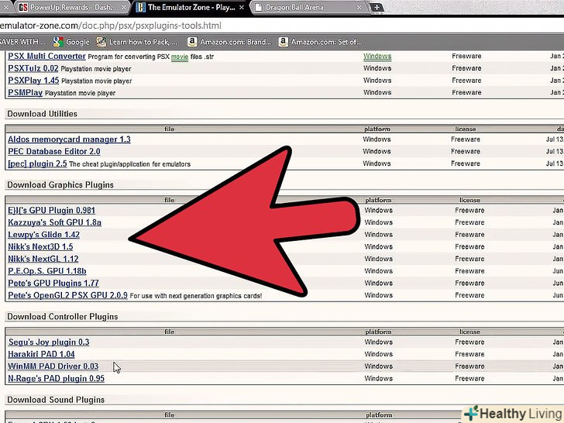Click Emulator Zone favicon on active tab

click(141, 7)
